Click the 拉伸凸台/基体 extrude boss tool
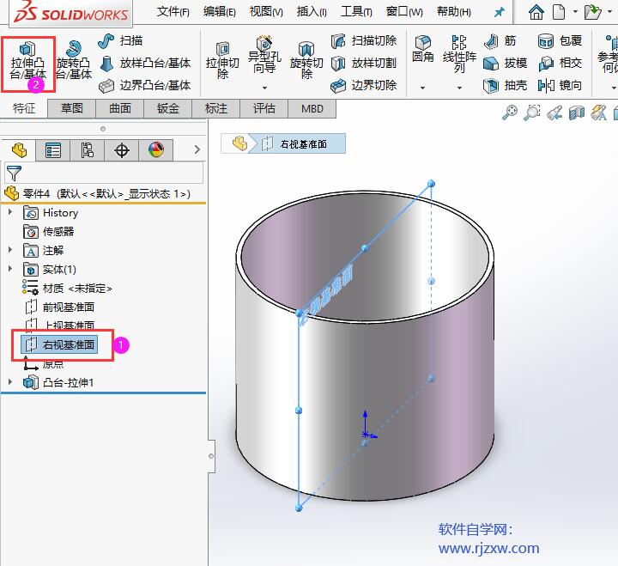The width and height of the screenshot is (618, 566). click(28, 61)
